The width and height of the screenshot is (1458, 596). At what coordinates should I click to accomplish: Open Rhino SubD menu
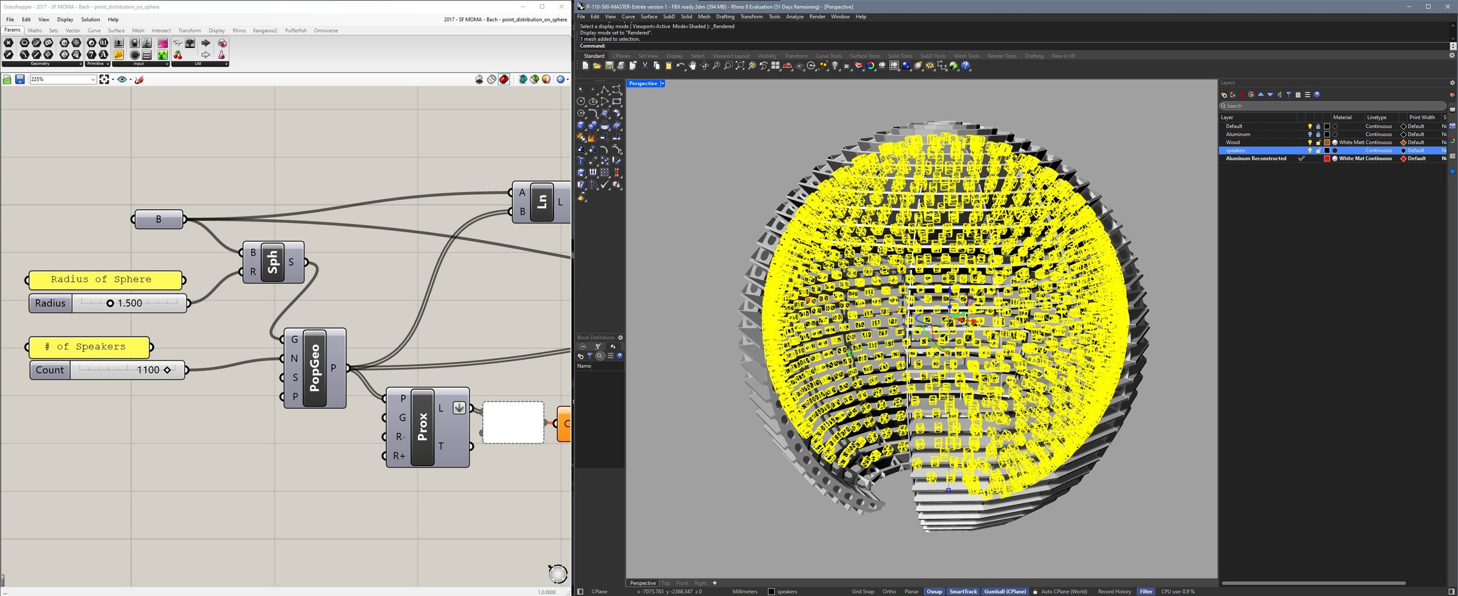pyautogui.click(x=669, y=17)
